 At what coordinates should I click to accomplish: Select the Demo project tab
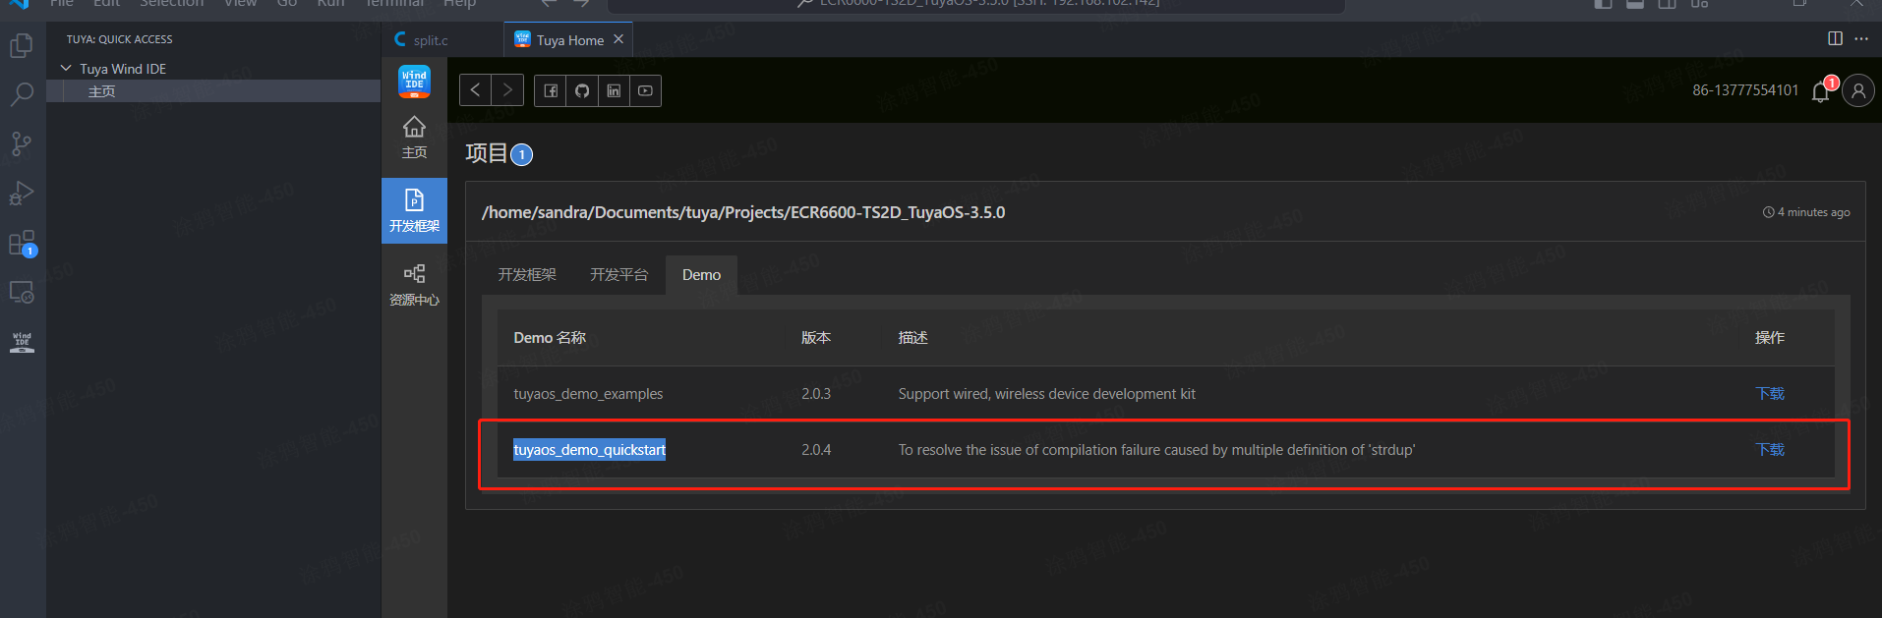pos(702,274)
